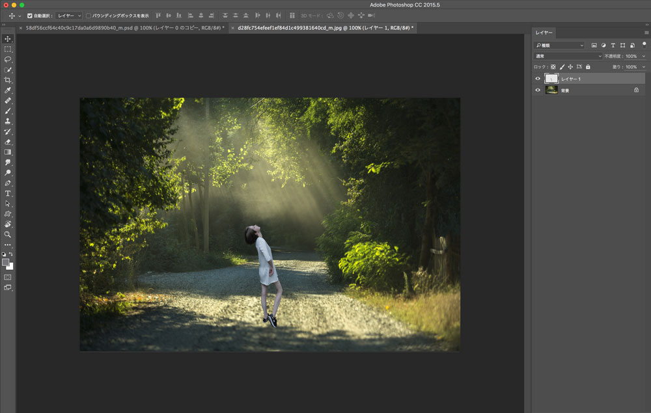The image size is (651, 413).
Task: Select the Pen tool
Action: pos(8,183)
